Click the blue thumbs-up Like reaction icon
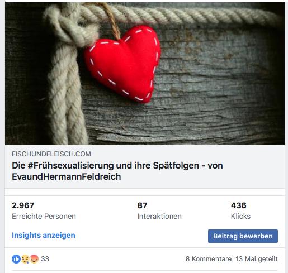The height and width of the screenshot is (273, 288). [x=16, y=259]
